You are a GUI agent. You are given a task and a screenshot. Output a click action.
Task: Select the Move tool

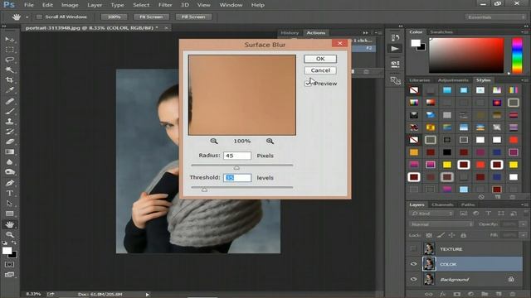9,40
